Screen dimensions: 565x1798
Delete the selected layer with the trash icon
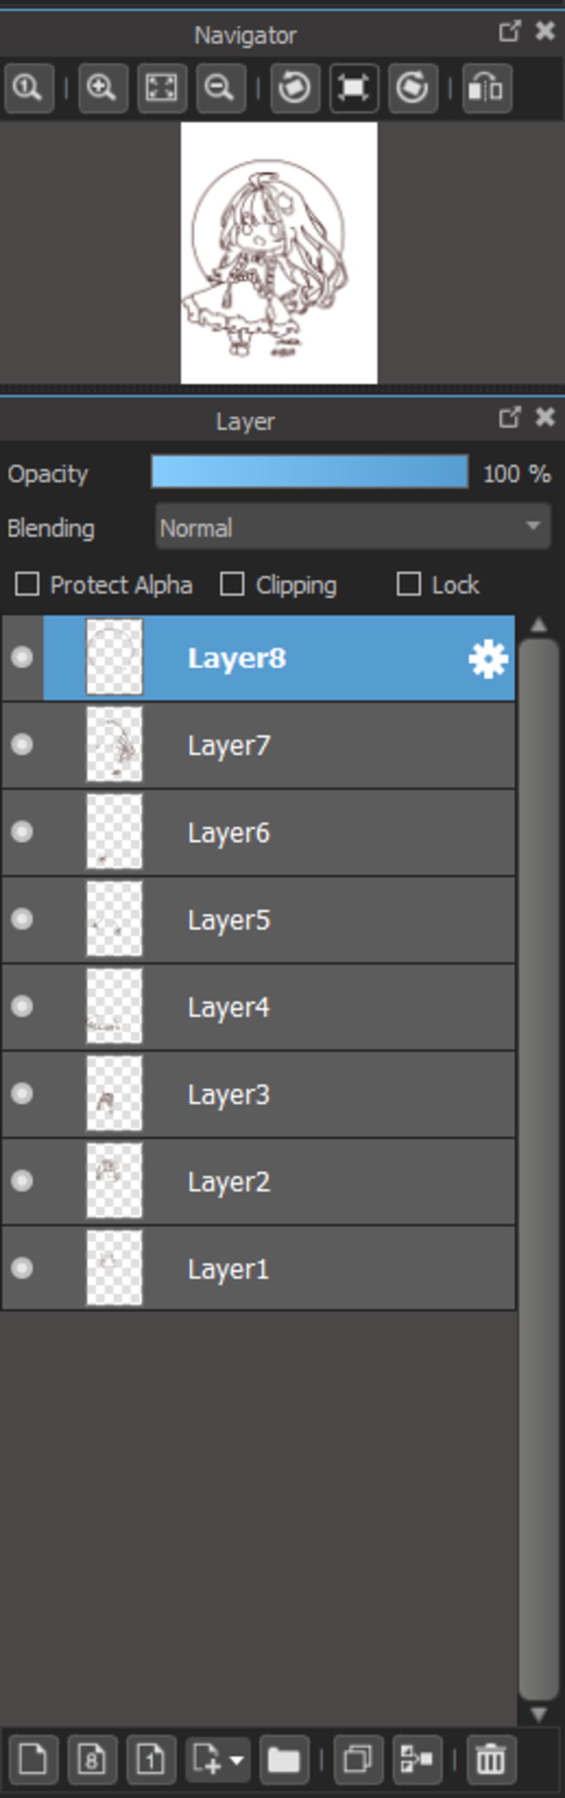491,1759
